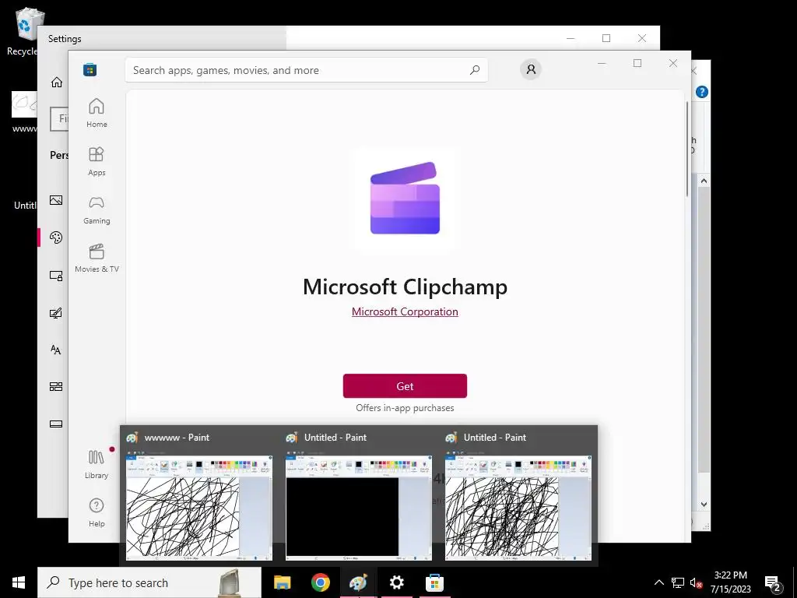The image size is (797, 598).
Task: Open the user account profile icon
Action: point(531,69)
